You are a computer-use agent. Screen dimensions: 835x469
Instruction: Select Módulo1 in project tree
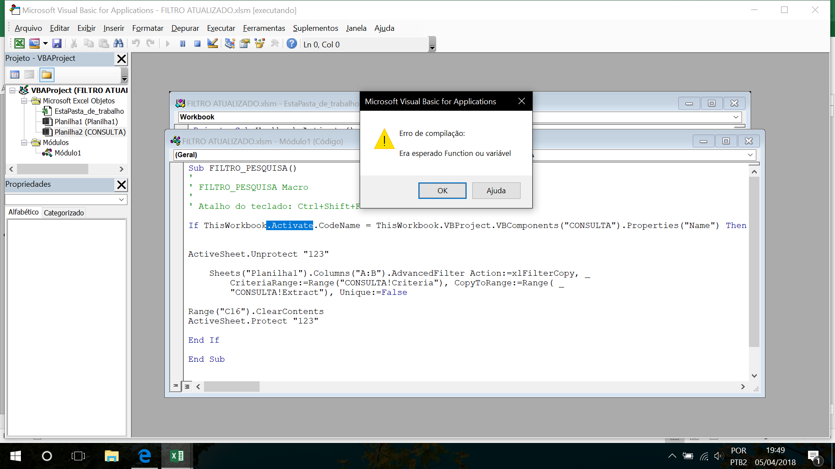(x=67, y=153)
